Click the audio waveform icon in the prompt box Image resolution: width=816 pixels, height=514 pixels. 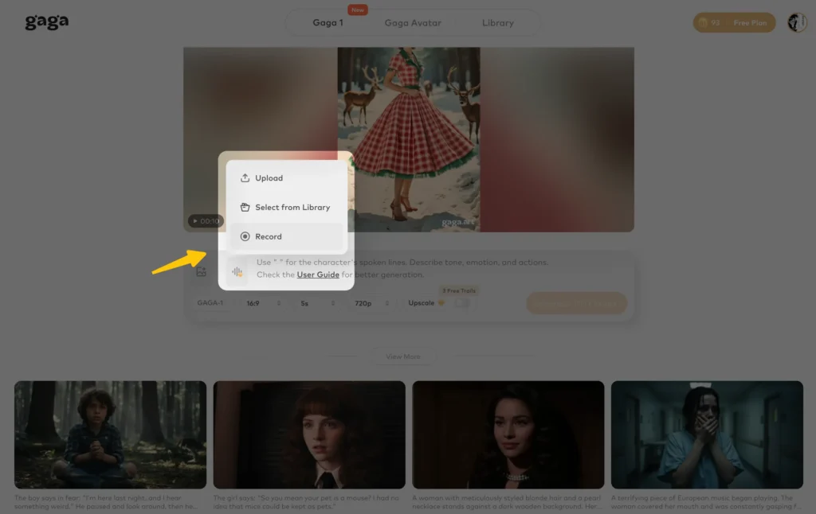click(237, 272)
